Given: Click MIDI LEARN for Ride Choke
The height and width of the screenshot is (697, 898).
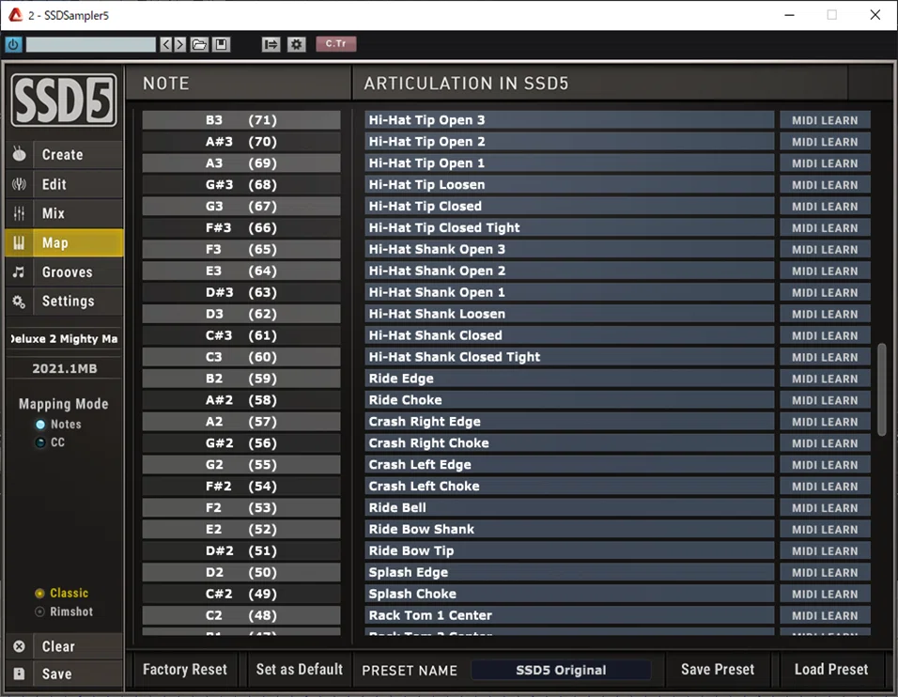Looking at the screenshot, I should tap(825, 400).
